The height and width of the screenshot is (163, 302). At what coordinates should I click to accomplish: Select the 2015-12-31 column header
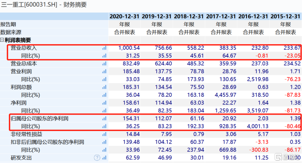(x=285, y=17)
